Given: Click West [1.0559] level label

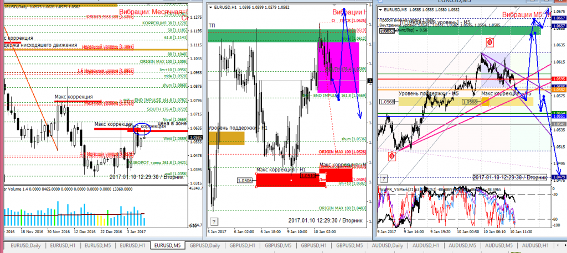Looking at the screenshot, I should (x=176, y=138).
